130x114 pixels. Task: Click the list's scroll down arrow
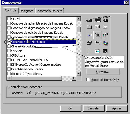(x=79, y=74)
